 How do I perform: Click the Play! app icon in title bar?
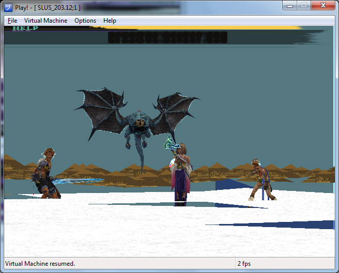click(8, 8)
